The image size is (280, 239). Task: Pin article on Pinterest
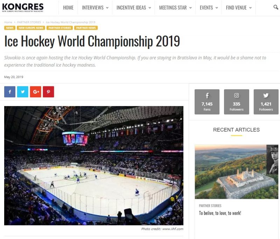tap(48, 92)
